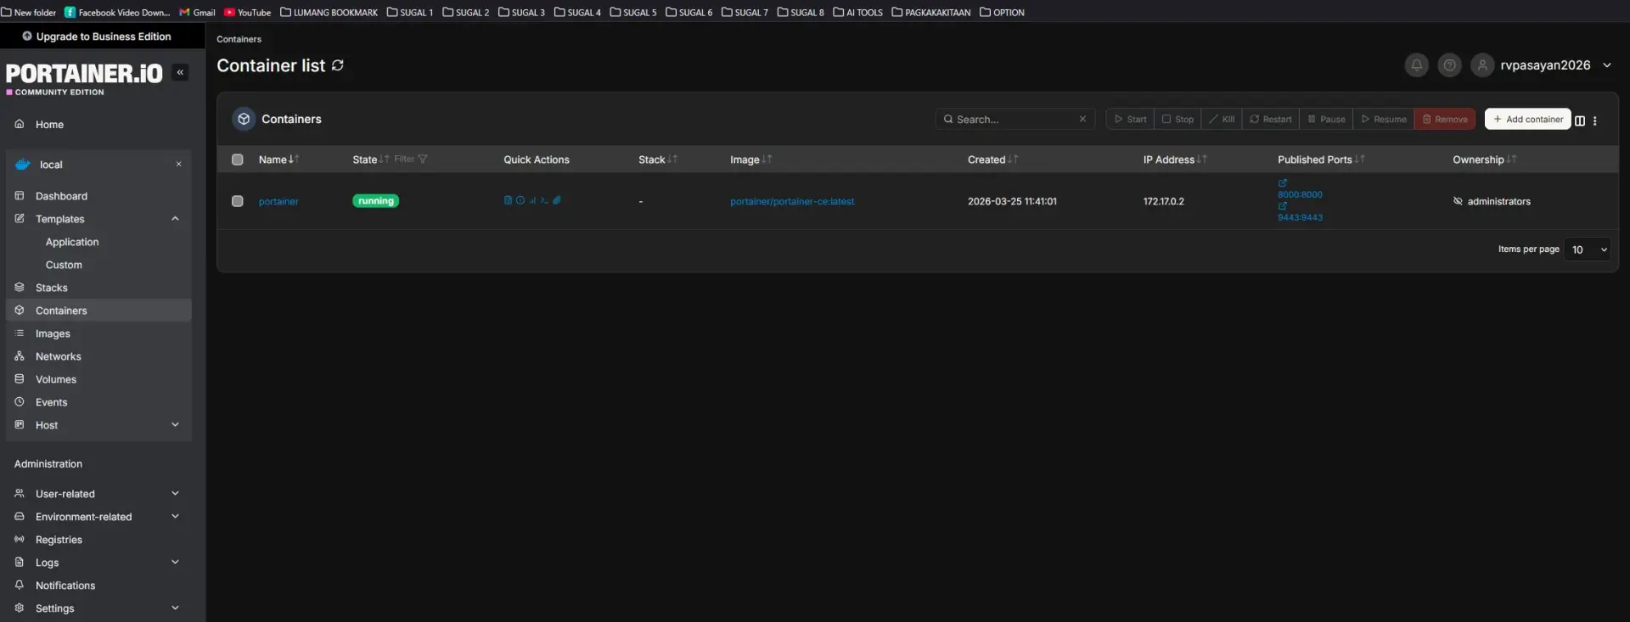The width and height of the screenshot is (1630, 622).
Task: Open the notifications bell icon
Action: click(x=1416, y=65)
